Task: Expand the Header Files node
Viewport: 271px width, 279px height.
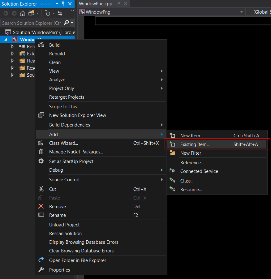Action: tap(12, 61)
